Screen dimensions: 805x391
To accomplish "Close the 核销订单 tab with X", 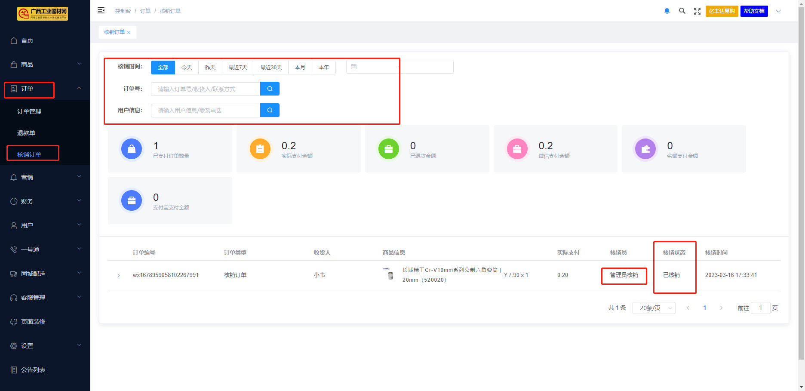I will tap(129, 33).
